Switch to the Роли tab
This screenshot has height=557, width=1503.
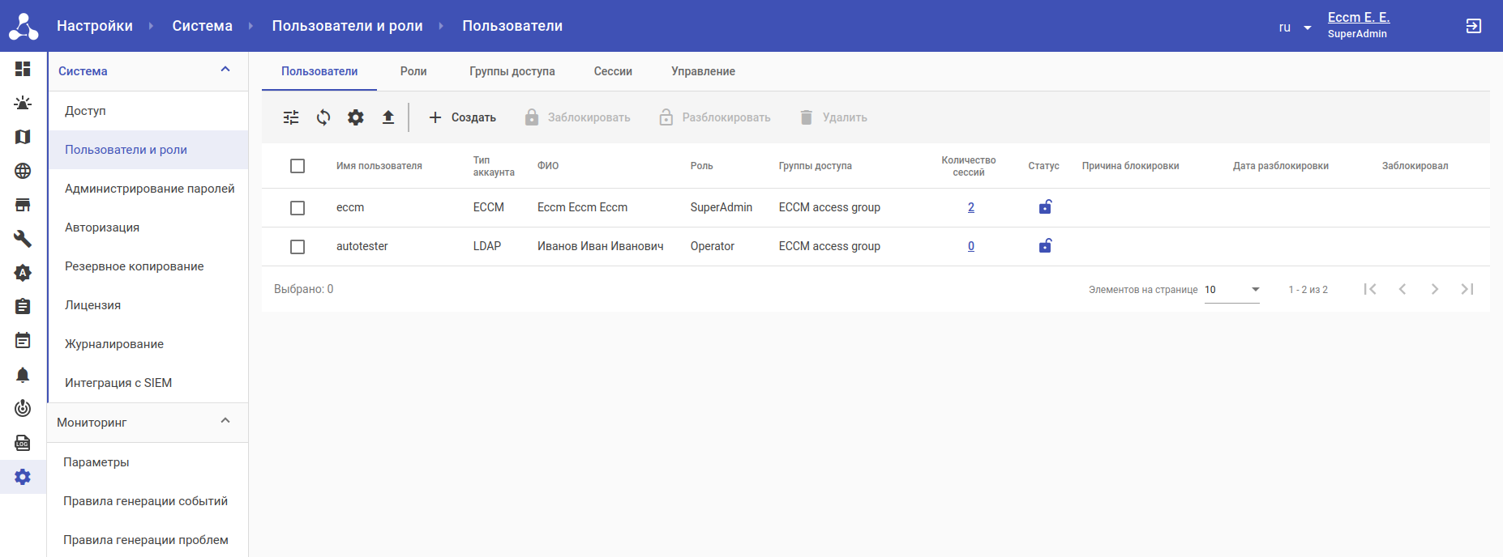(413, 71)
